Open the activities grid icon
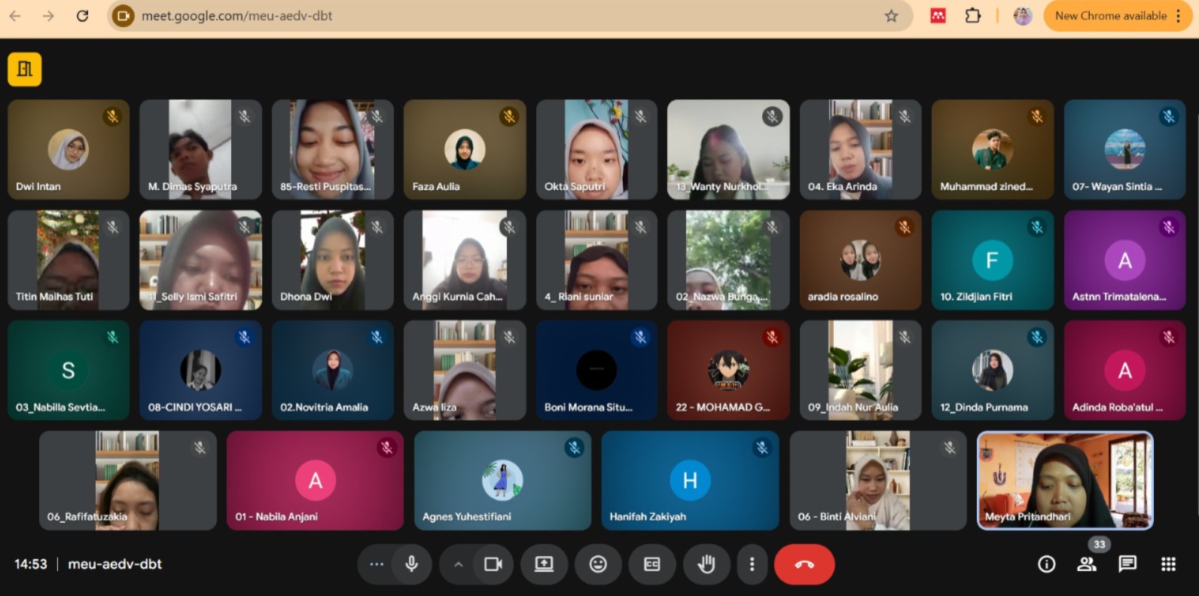The width and height of the screenshot is (1199, 596). click(1167, 564)
